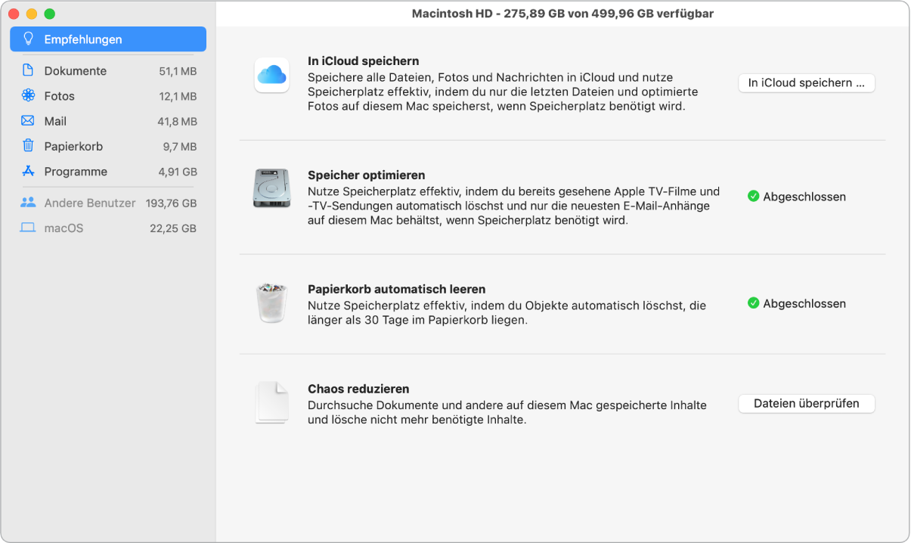Click the Andere Benutzer people icon
Image resolution: width=911 pixels, height=543 pixels.
29,203
